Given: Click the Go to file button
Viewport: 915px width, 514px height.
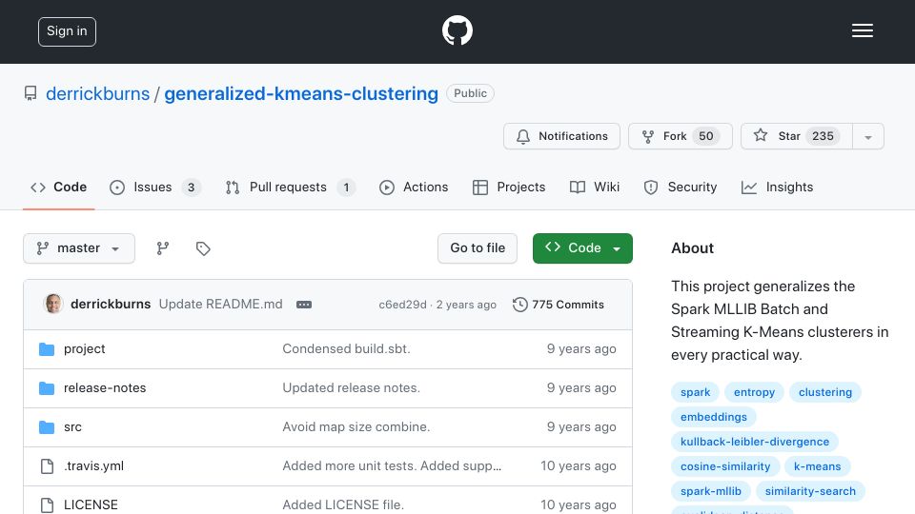Looking at the screenshot, I should click(x=478, y=248).
